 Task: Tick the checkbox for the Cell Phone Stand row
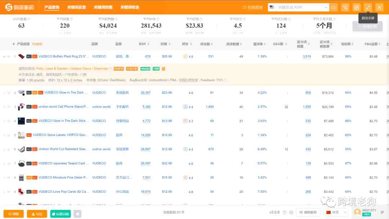click(x=9, y=107)
